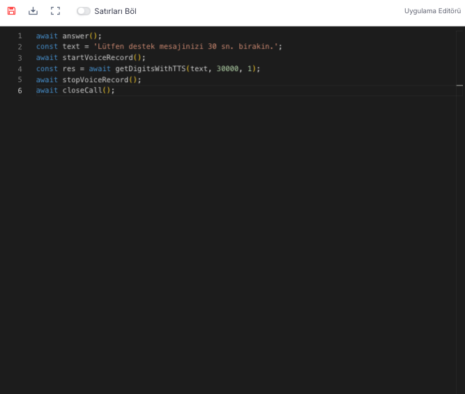Image resolution: width=465 pixels, height=394 pixels.
Task: Click line number 5 in the gutter
Action: coord(20,79)
